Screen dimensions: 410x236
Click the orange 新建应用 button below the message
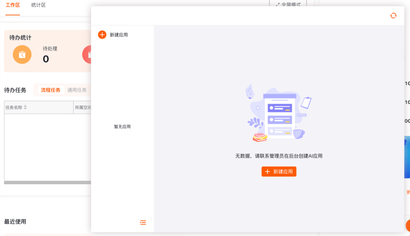click(x=279, y=171)
